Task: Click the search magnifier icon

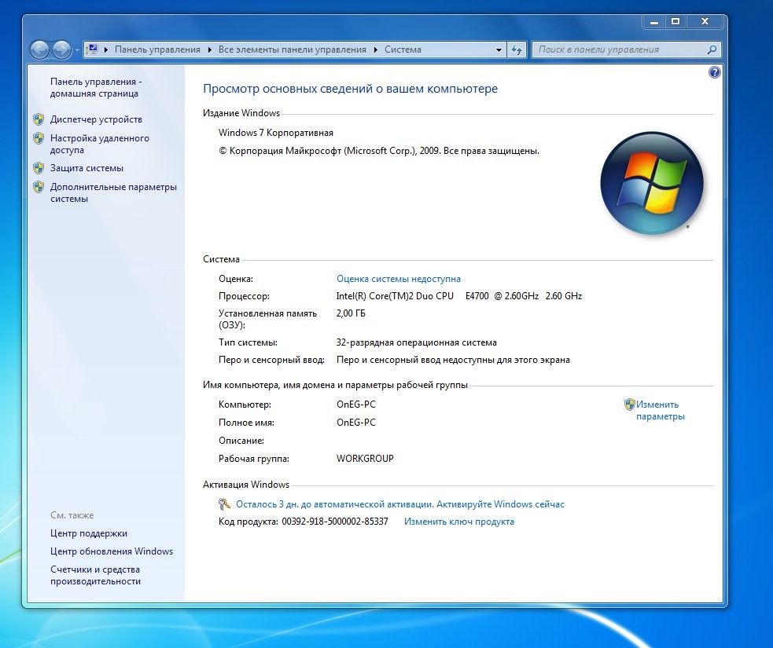Action: (712, 49)
